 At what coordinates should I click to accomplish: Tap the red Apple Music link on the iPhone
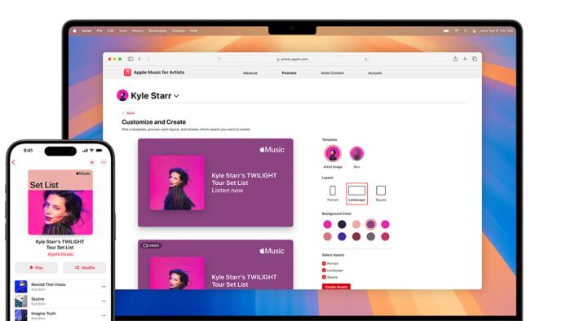coord(60,254)
